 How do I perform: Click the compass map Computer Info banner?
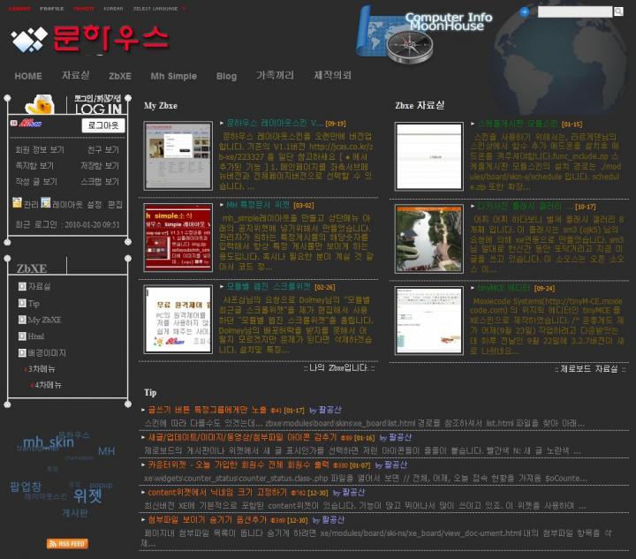[423, 34]
